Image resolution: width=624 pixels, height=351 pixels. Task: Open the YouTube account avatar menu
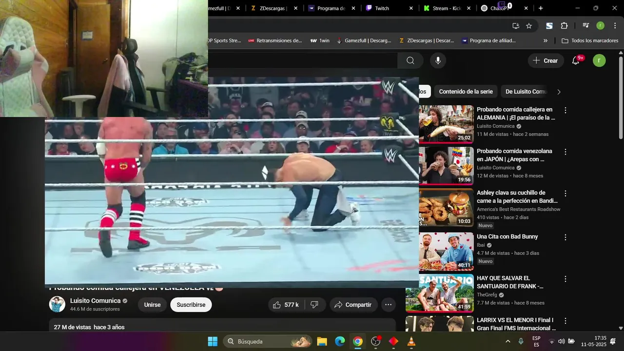click(599, 60)
